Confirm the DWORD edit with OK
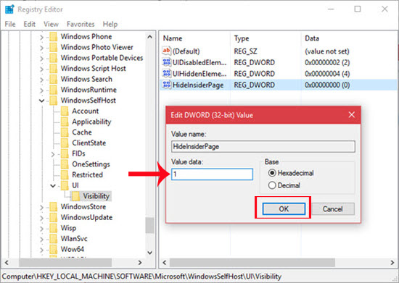 coord(284,209)
